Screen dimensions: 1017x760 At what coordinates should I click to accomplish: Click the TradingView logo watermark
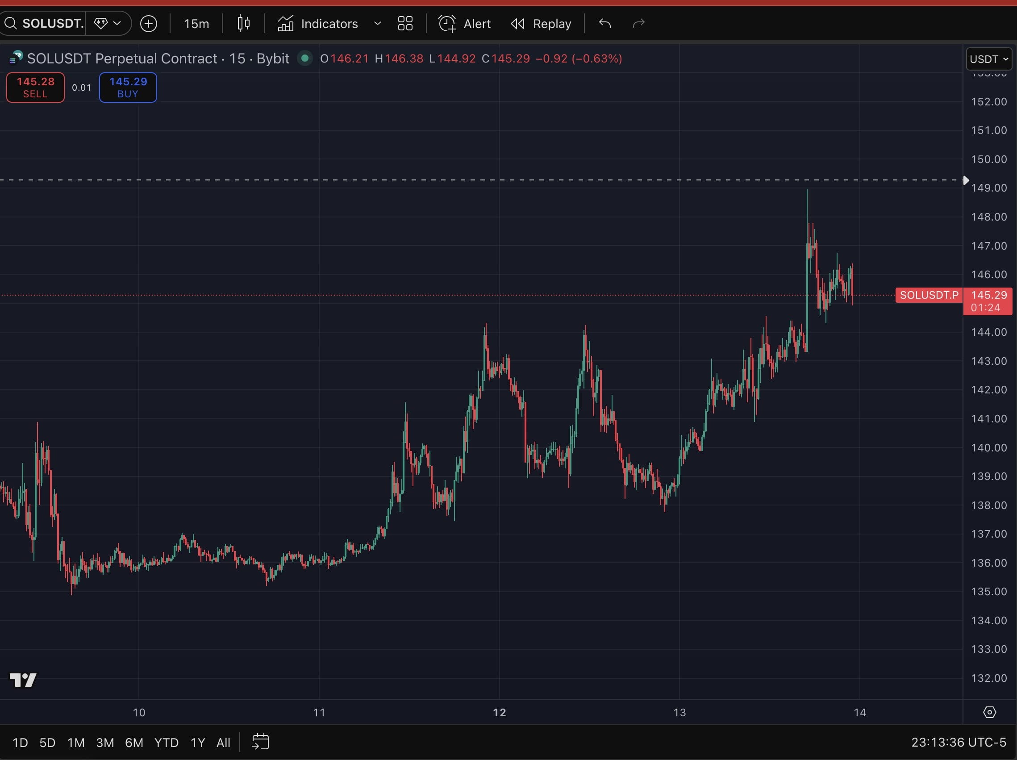pyautogui.click(x=23, y=680)
